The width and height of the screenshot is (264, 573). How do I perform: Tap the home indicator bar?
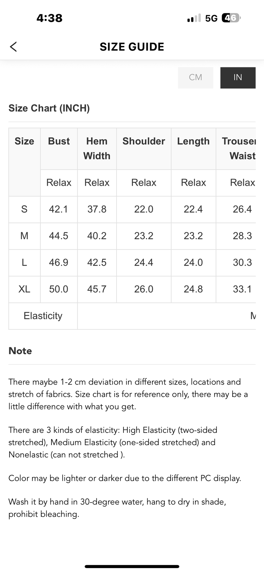132,566
